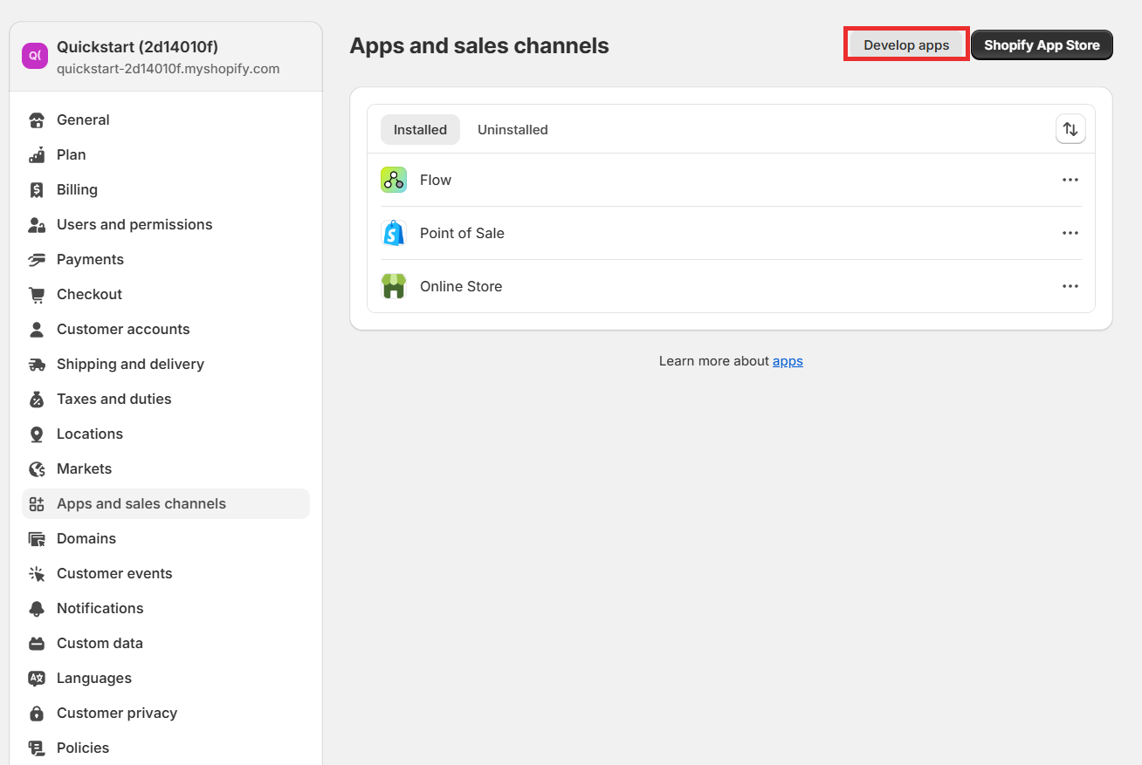Click the Shipping and delivery truck icon

click(x=37, y=364)
